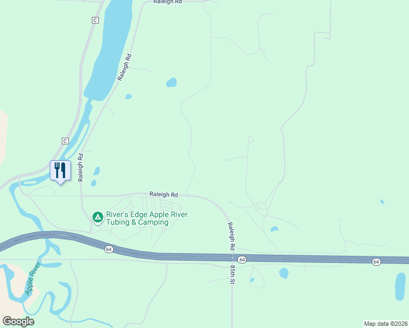
Task: Click the vertical Raleigh Rd label near restaurant
Action: click(x=80, y=167)
